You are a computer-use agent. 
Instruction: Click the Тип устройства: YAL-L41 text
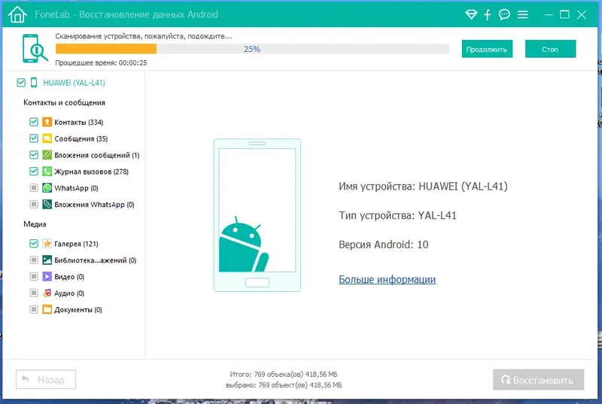(x=397, y=216)
